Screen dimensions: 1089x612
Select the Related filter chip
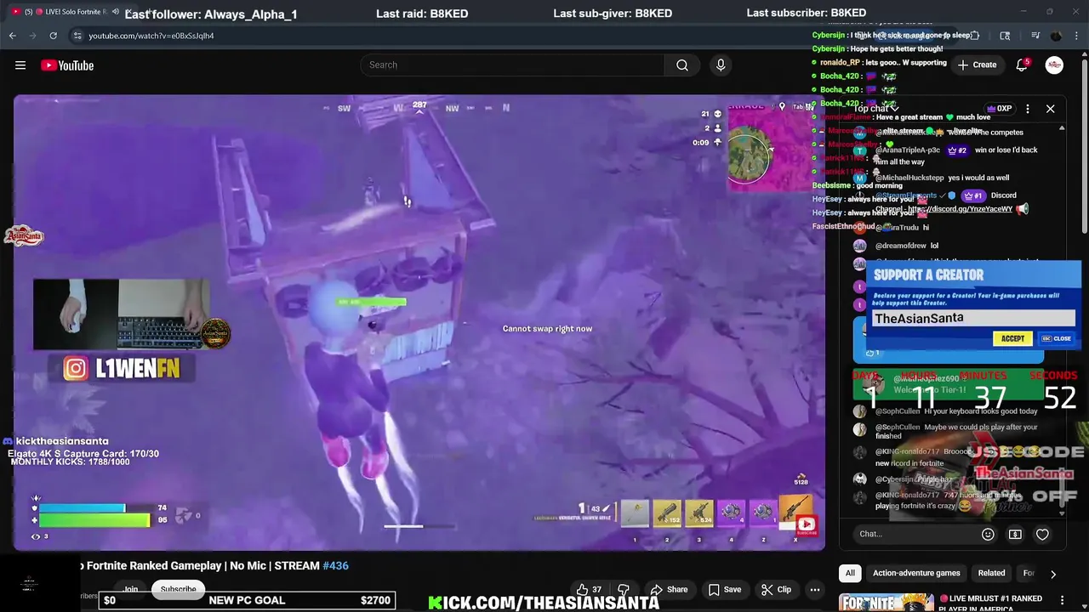991,573
